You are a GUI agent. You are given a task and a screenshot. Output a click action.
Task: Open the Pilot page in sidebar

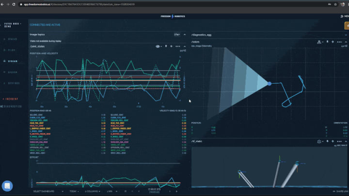pos(12,50)
